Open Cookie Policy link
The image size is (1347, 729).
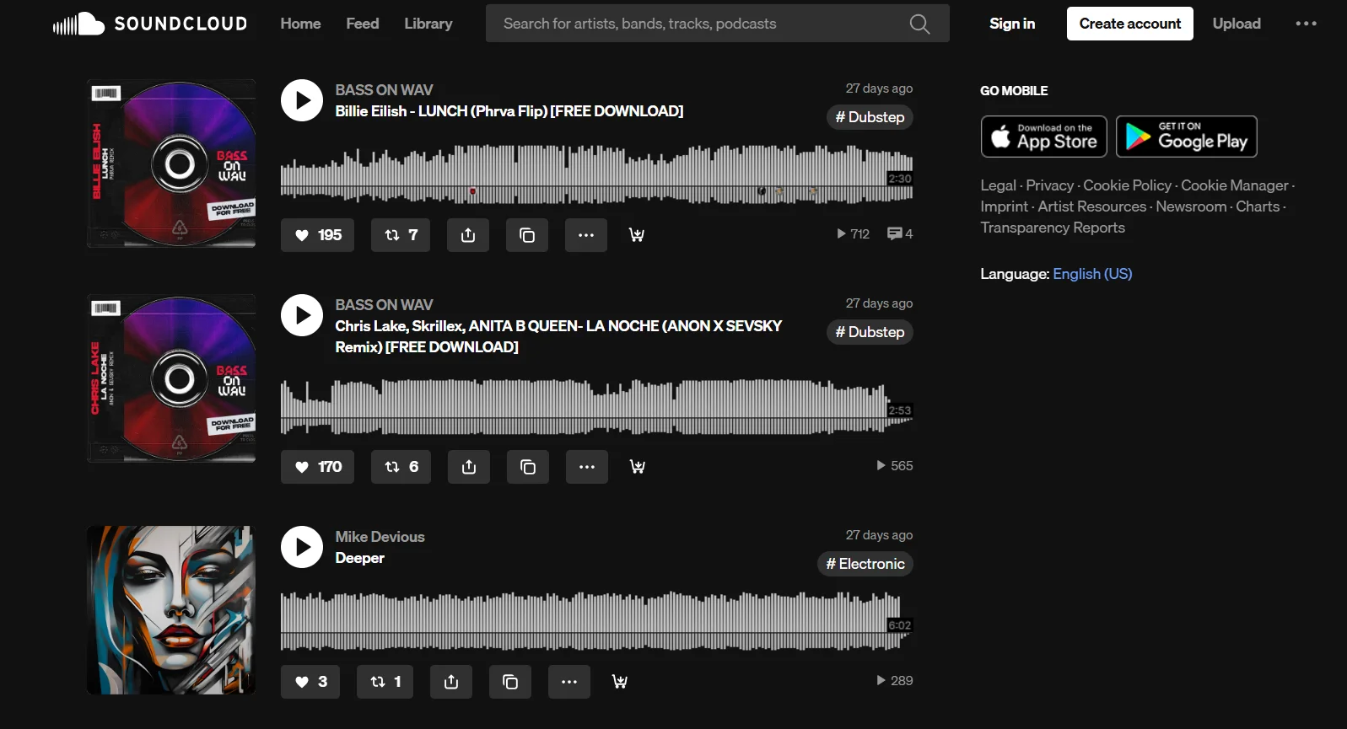[x=1127, y=185]
